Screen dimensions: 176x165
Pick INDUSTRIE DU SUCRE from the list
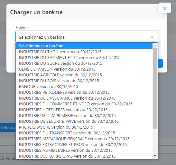pyautogui.click(x=84, y=63)
